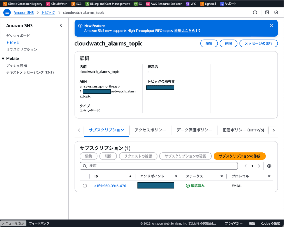
Task: Open the hamburger navigation menu icon
Action: pos(7,12)
